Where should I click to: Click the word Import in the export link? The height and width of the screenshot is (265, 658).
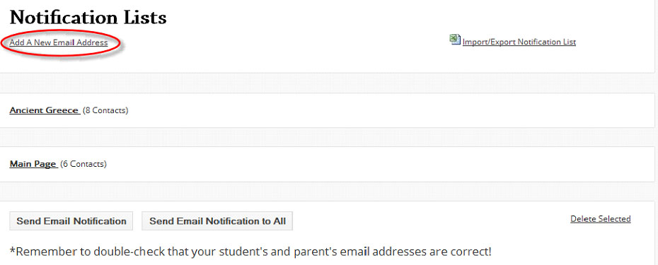click(x=473, y=42)
